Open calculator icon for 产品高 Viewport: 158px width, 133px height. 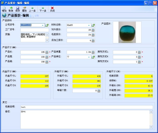pos(47,62)
